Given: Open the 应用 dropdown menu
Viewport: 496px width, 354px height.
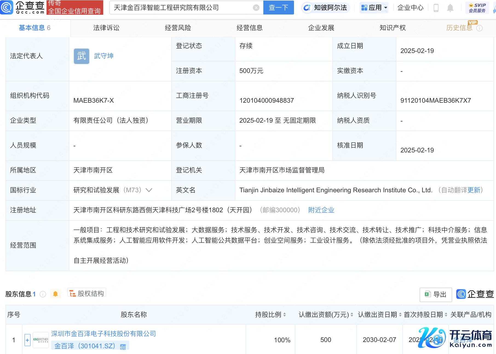Looking at the screenshot, I should click(x=374, y=8).
